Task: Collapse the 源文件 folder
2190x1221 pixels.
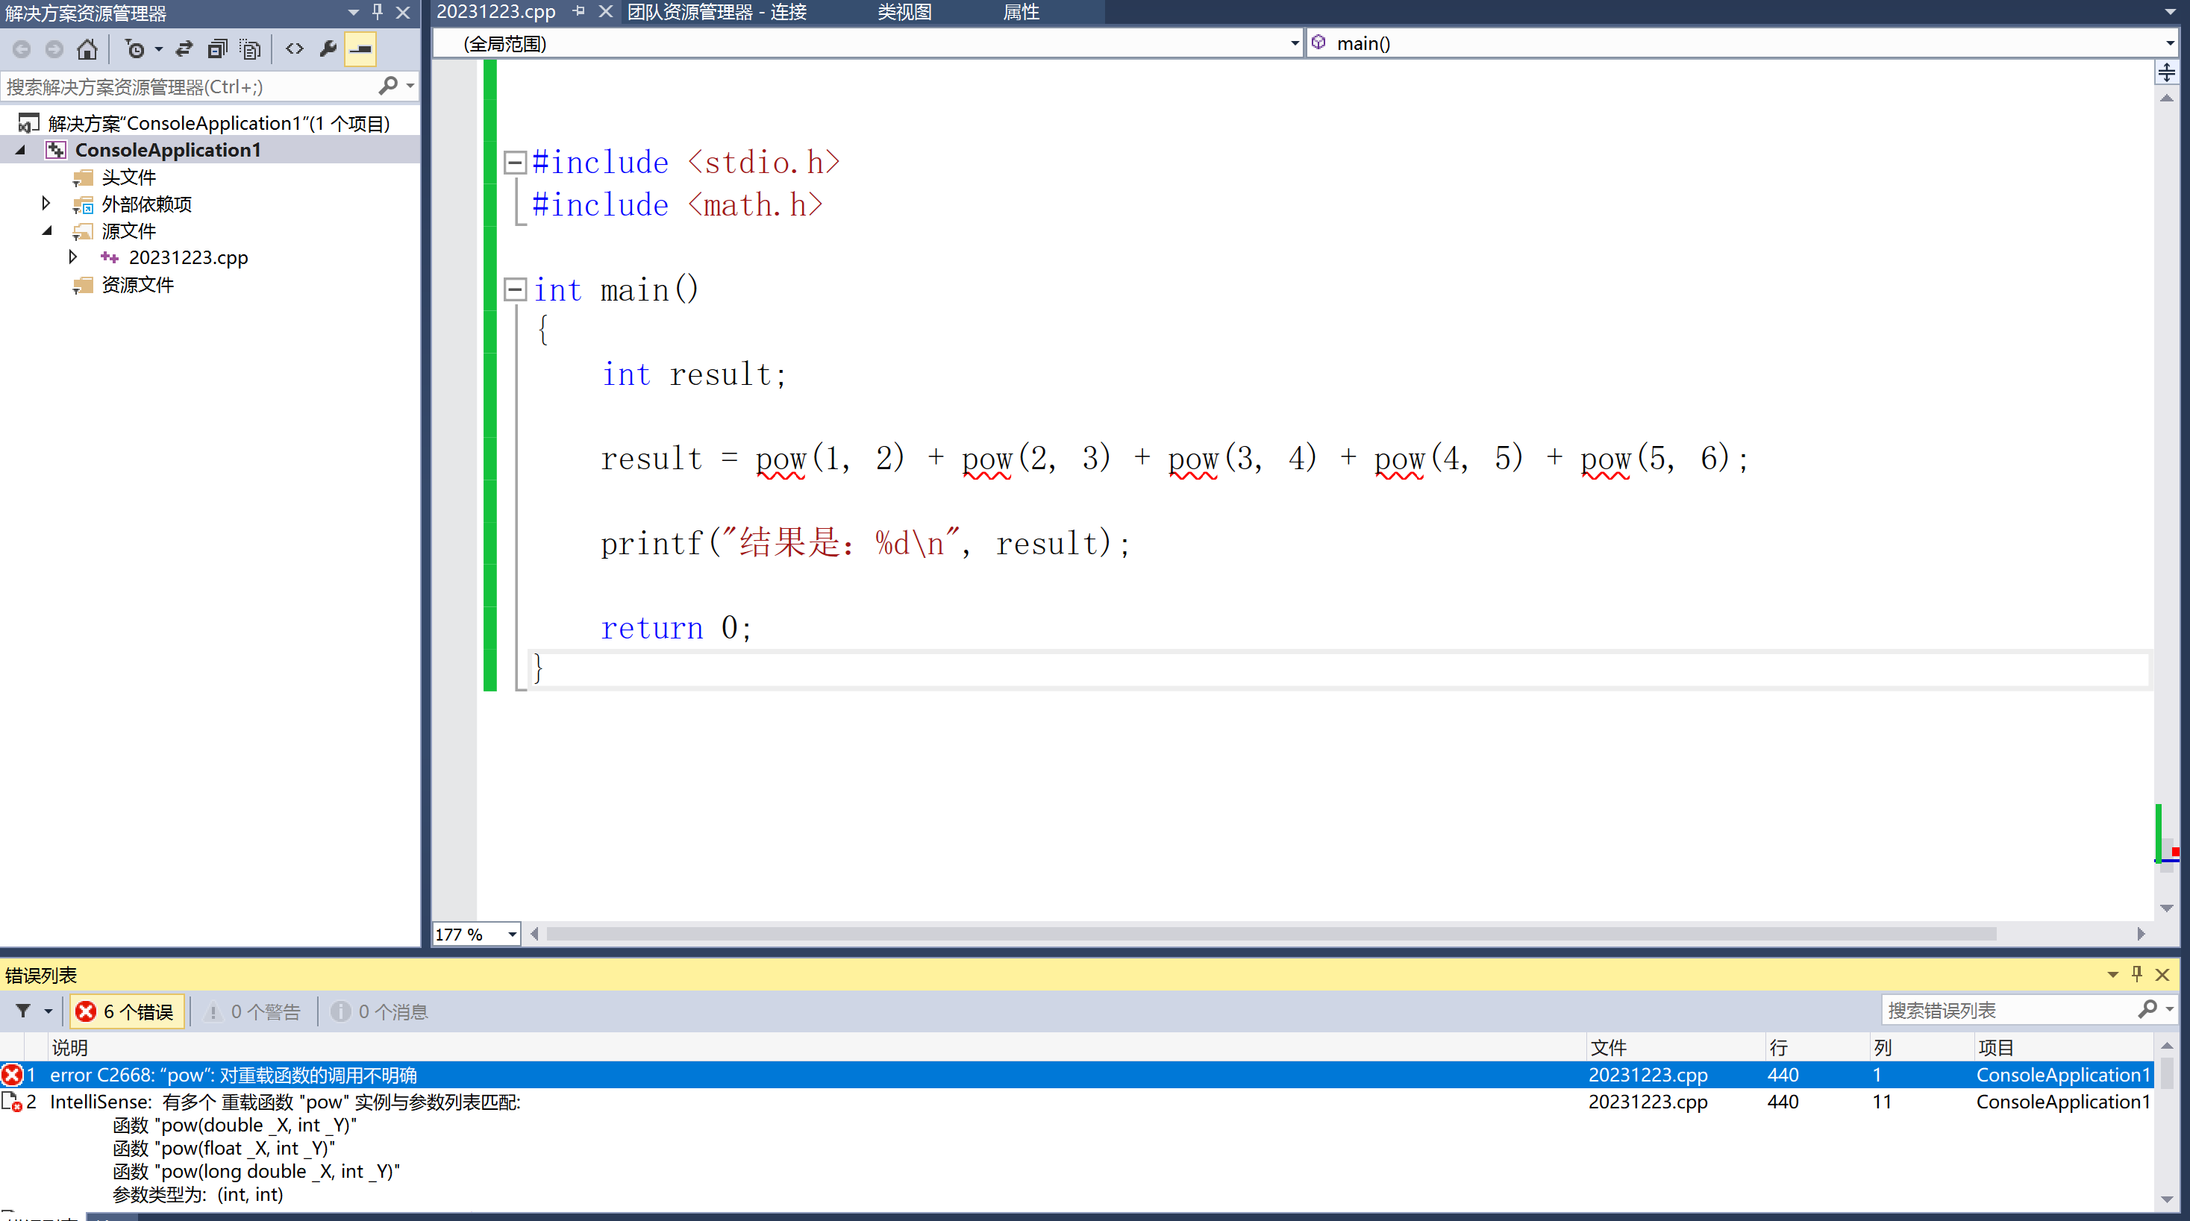Action: point(47,230)
